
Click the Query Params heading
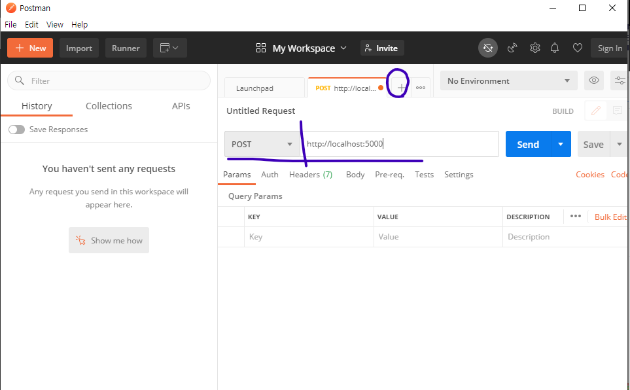click(x=255, y=196)
